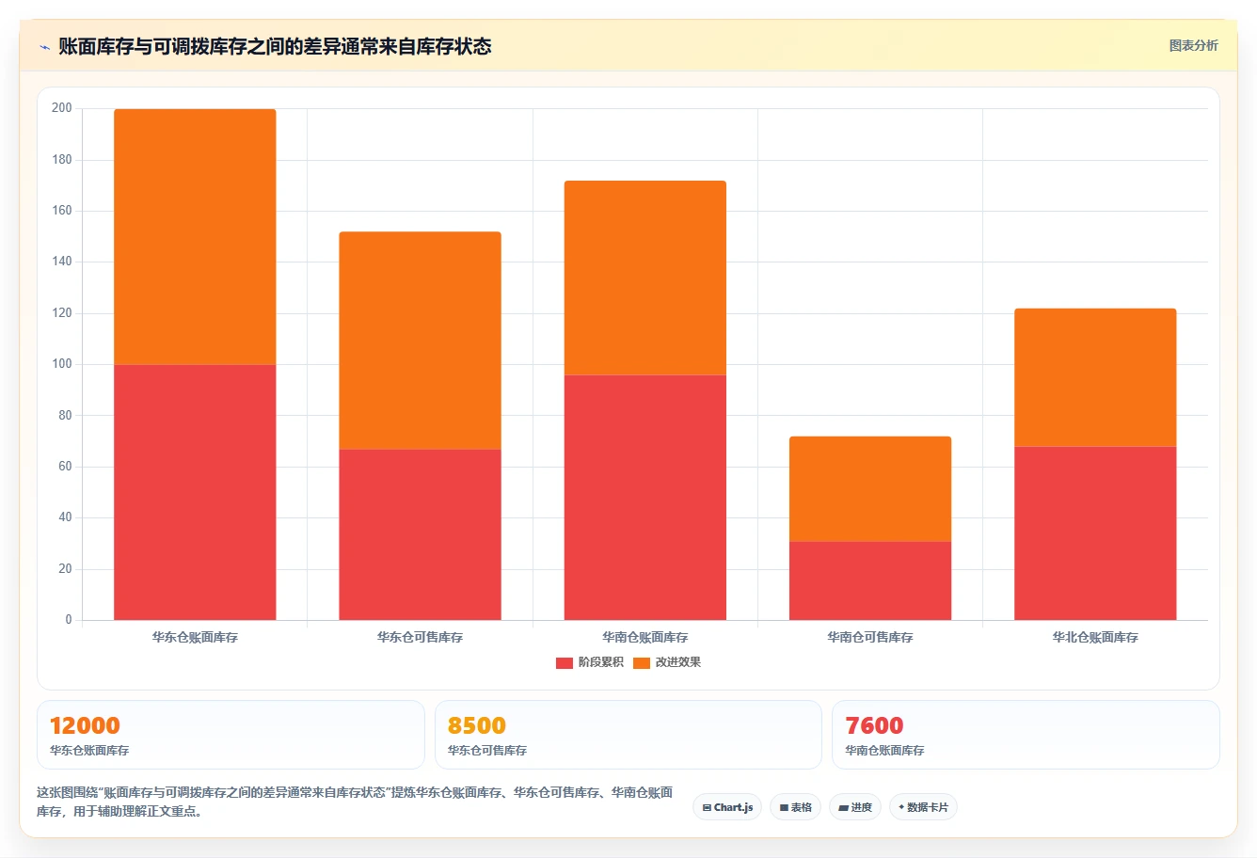Click the y-axis value 100

click(62, 364)
